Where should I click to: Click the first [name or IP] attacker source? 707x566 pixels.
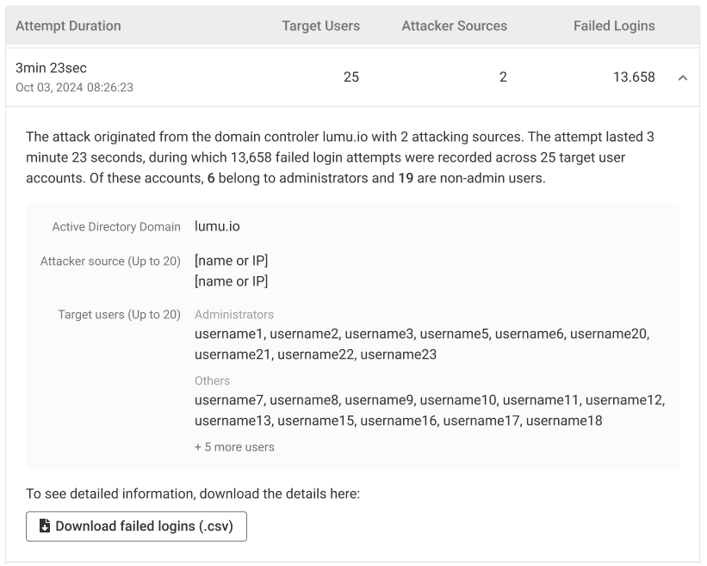(231, 261)
